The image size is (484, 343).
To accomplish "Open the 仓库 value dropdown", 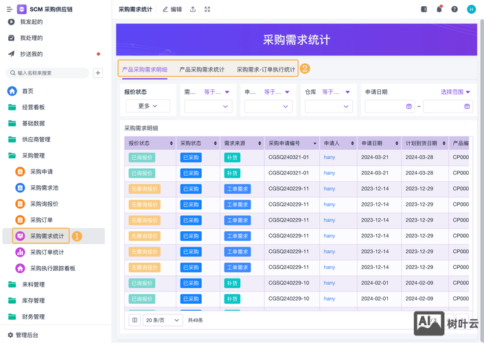I will point(328,106).
